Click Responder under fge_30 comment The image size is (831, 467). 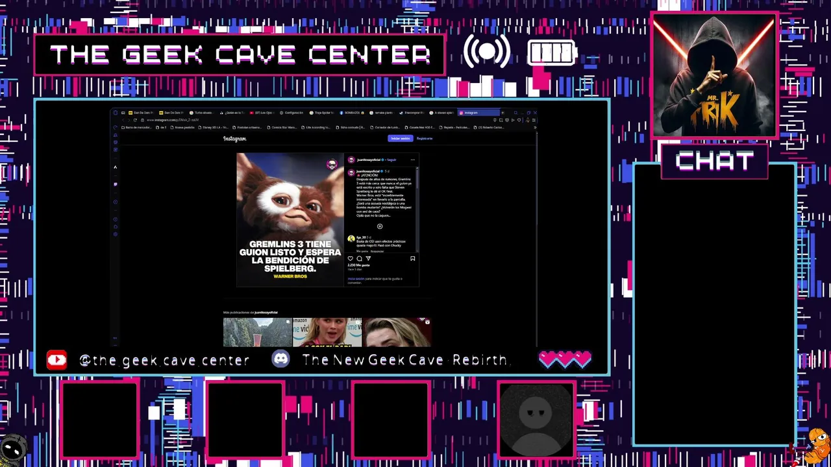[377, 251]
